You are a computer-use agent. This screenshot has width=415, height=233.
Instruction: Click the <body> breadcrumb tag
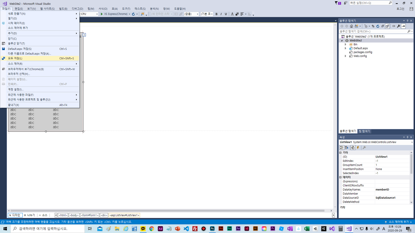pos(74,215)
